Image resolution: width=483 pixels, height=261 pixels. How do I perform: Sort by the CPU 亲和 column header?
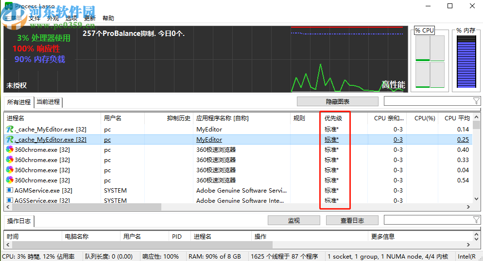pyautogui.click(x=387, y=118)
